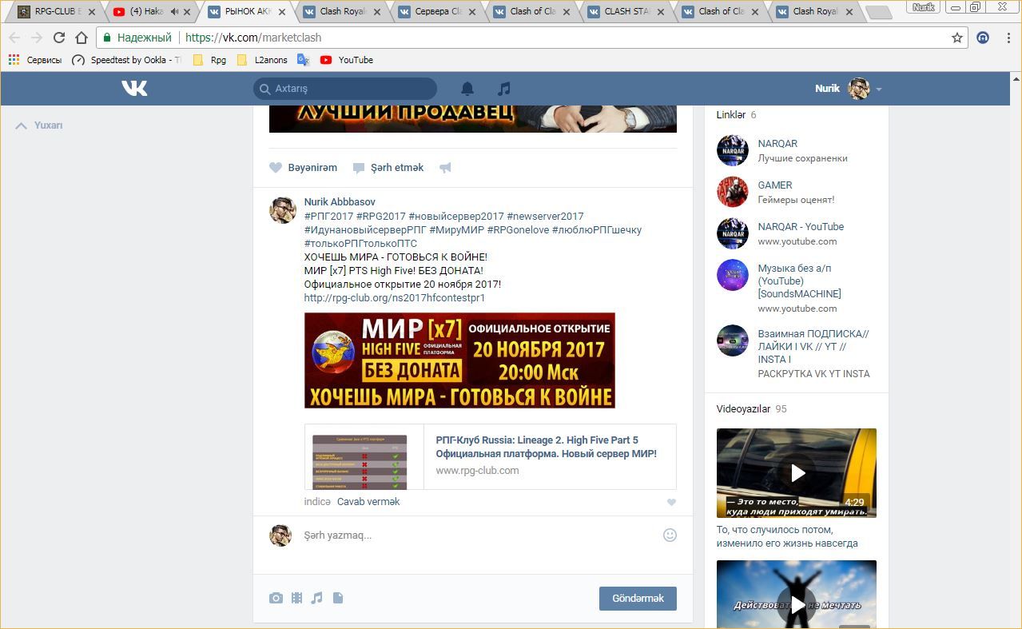
Task: Select the РЫНОК АКК tab
Action: click(248, 12)
